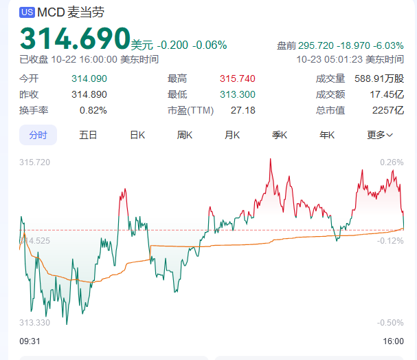Click the 最高 315.740 high value
The image size is (417, 360).
click(238, 78)
